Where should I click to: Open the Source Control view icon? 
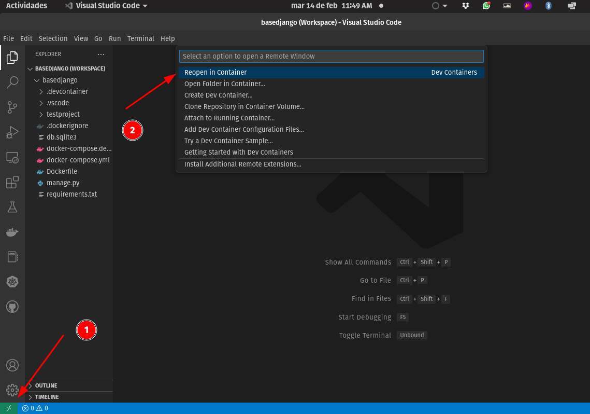tap(12, 107)
